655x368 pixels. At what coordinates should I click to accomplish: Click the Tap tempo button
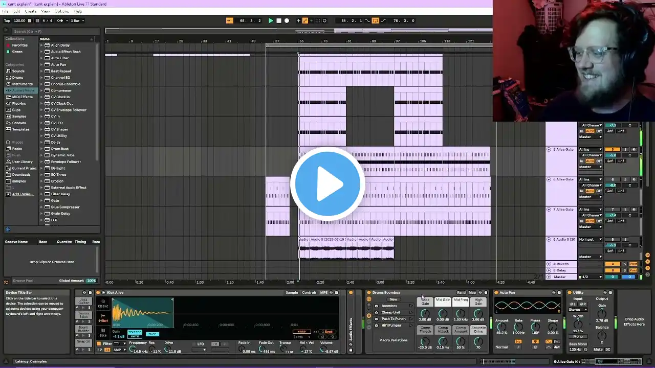click(7, 20)
